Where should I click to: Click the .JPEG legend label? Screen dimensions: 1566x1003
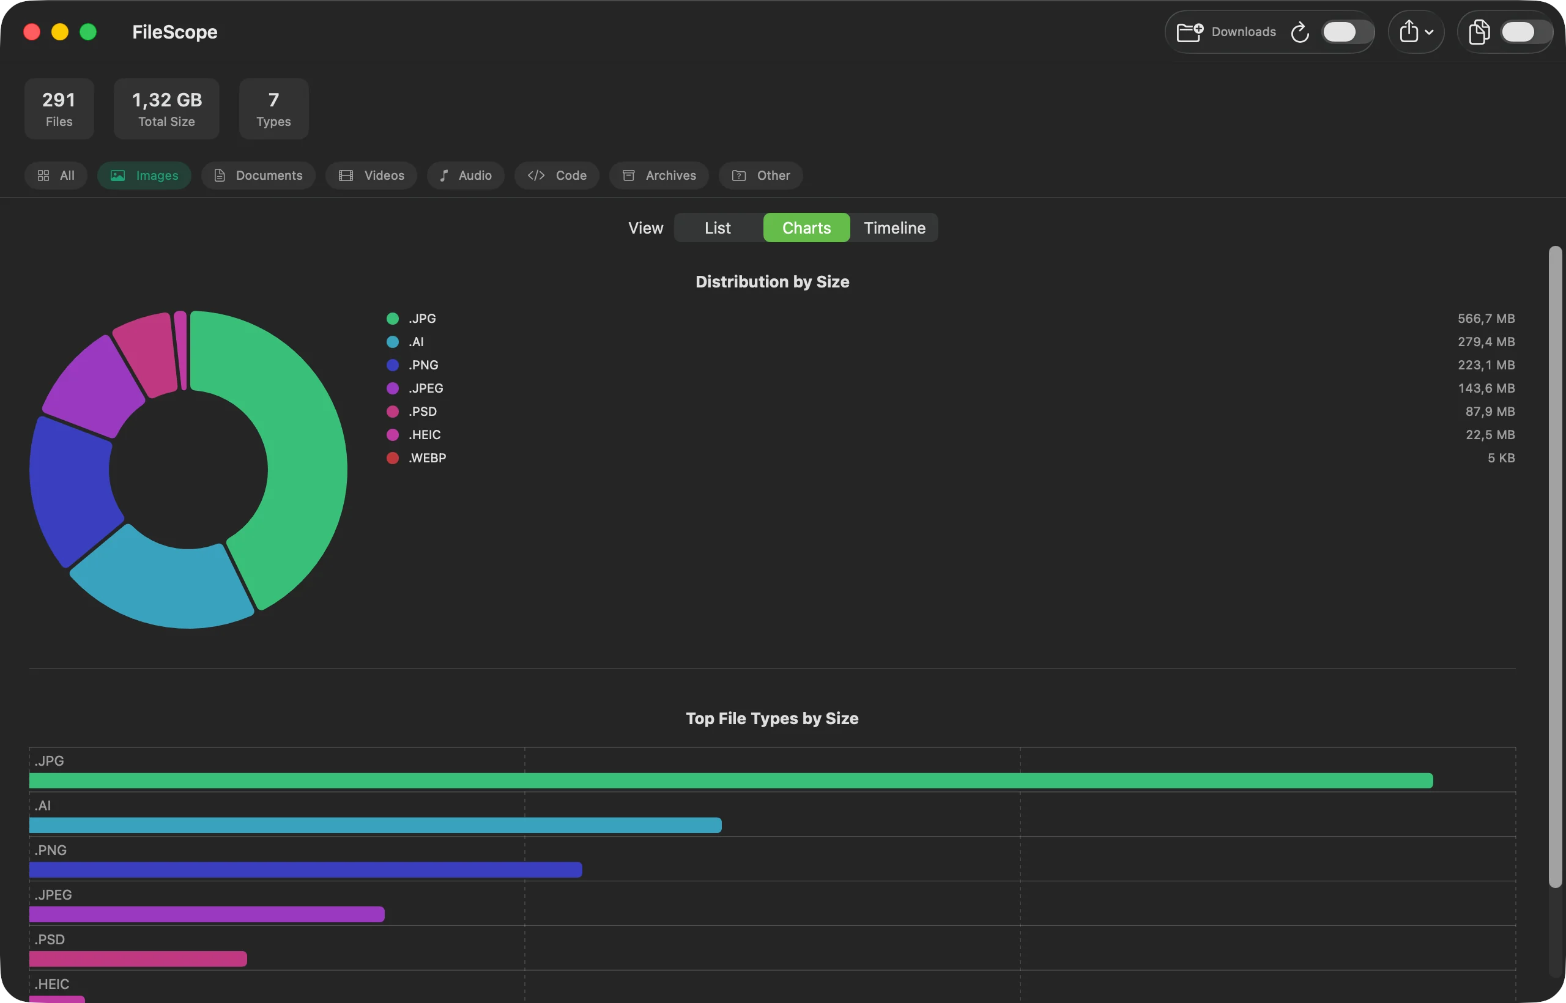(x=426, y=389)
